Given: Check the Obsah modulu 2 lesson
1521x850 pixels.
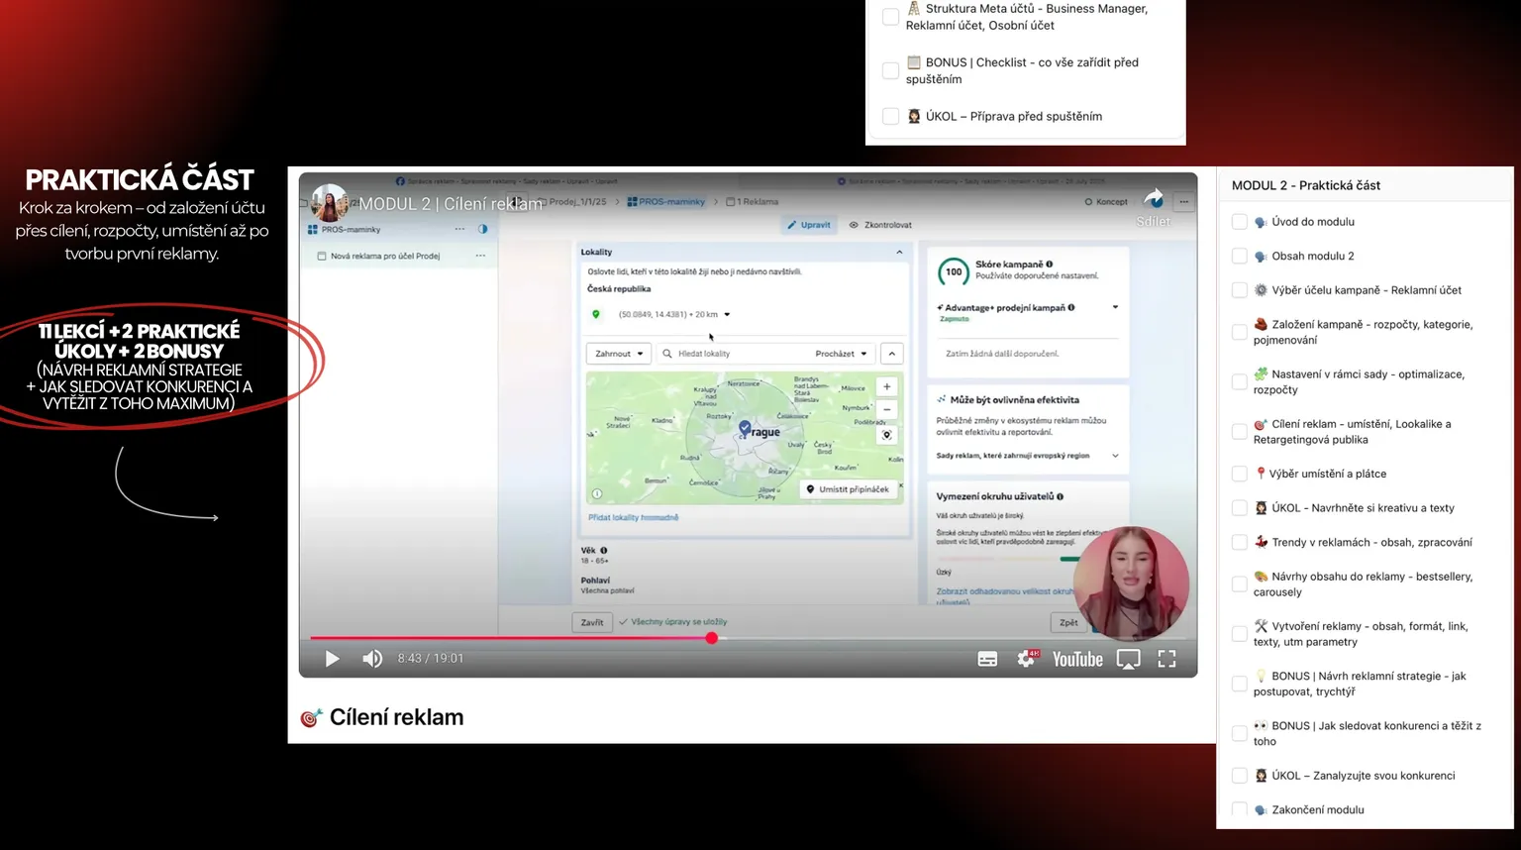Looking at the screenshot, I should [1239, 256].
